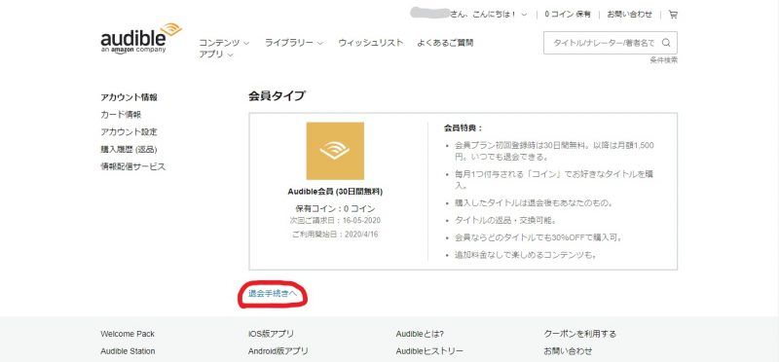Screen dimensions: 779x362
Task: Expand the コンテンツ menu
Action: (x=224, y=43)
